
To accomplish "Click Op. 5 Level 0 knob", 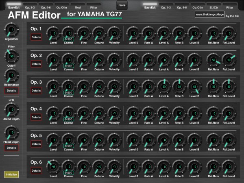I will point(133,140).
